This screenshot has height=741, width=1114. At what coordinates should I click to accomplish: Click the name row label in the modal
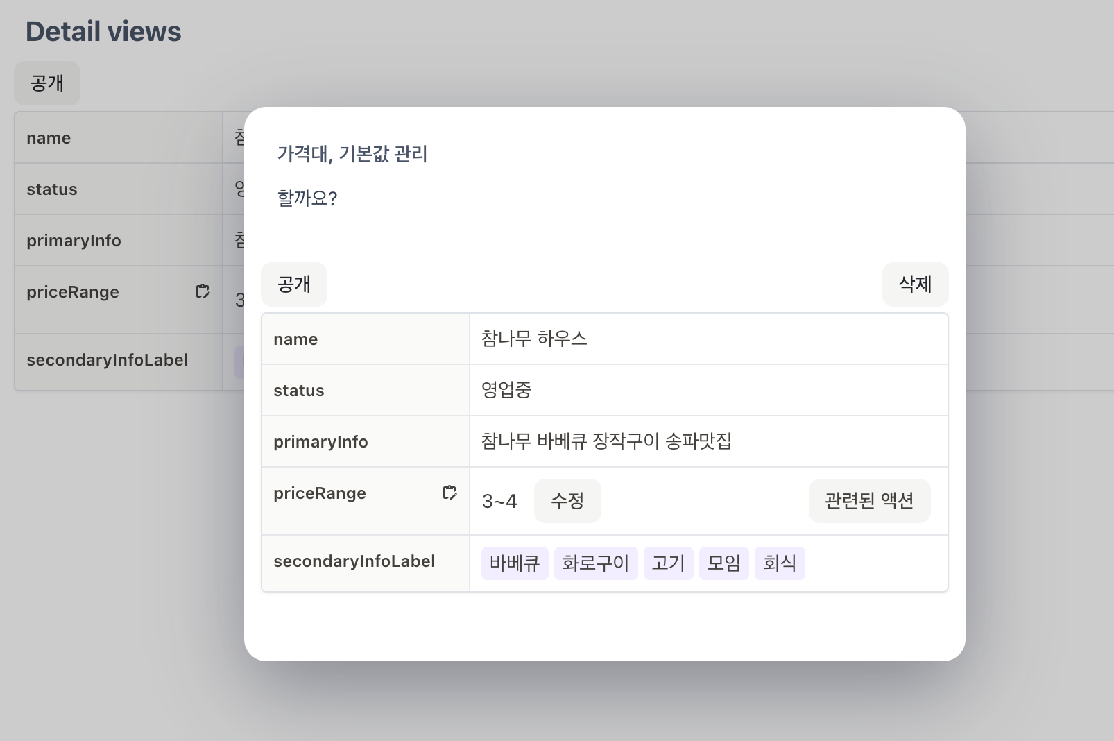pyautogui.click(x=295, y=339)
